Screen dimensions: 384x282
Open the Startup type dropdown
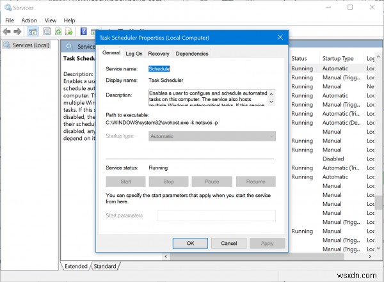pyautogui.click(x=212, y=136)
